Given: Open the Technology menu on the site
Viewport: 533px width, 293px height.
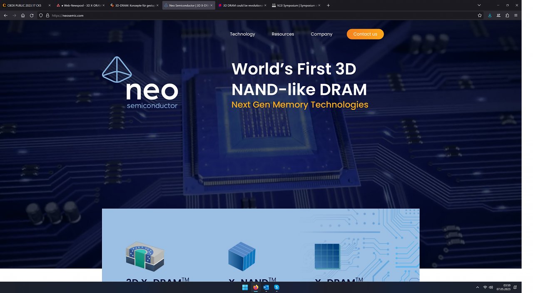Looking at the screenshot, I should [242, 34].
